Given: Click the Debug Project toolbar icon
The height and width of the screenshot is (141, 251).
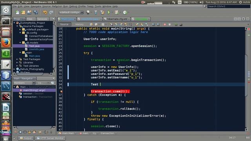Looking at the screenshot, I should tap(117, 12).
